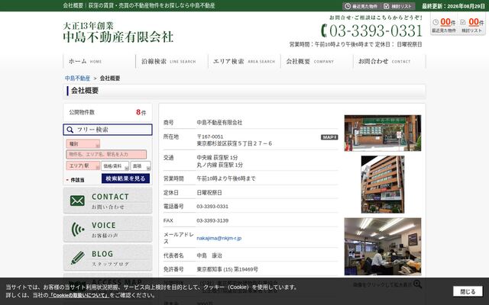Follow the 中島不動産 breadcrumb link

(77, 78)
